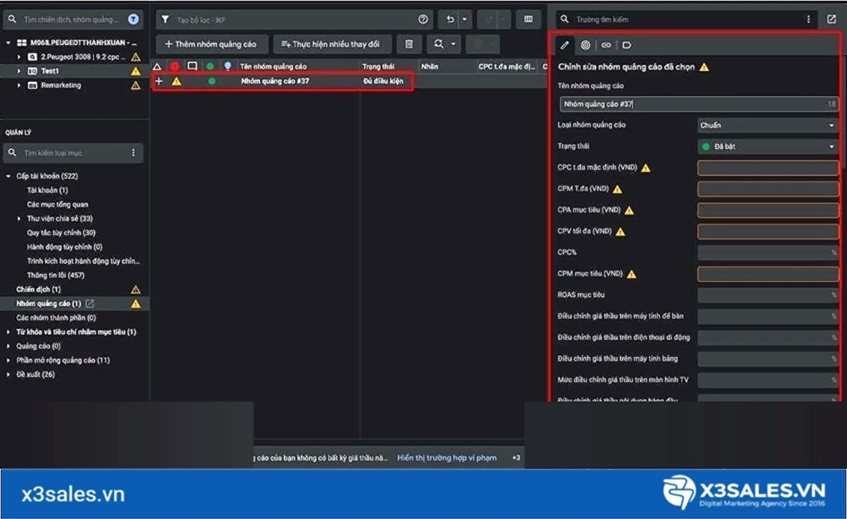Image resolution: width=847 pixels, height=519 pixels.
Task: Click Tên nhóm quảng cáo name input field
Action: [x=699, y=105]
